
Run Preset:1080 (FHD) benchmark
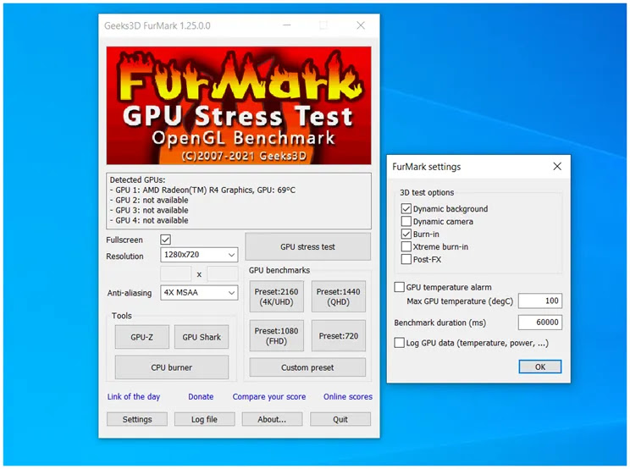276,336
